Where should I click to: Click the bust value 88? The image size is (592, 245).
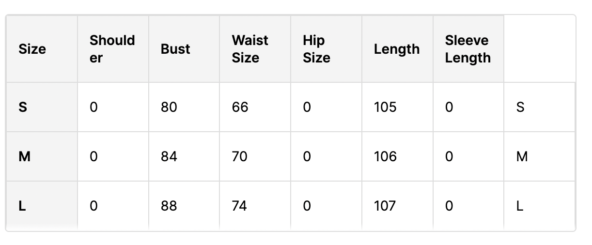coord(169,206)
